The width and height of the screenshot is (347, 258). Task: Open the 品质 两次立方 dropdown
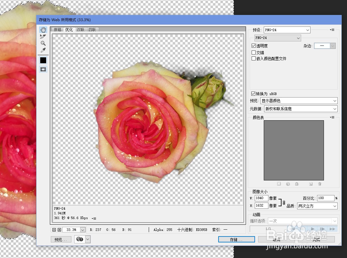click(x=317, y=206)
